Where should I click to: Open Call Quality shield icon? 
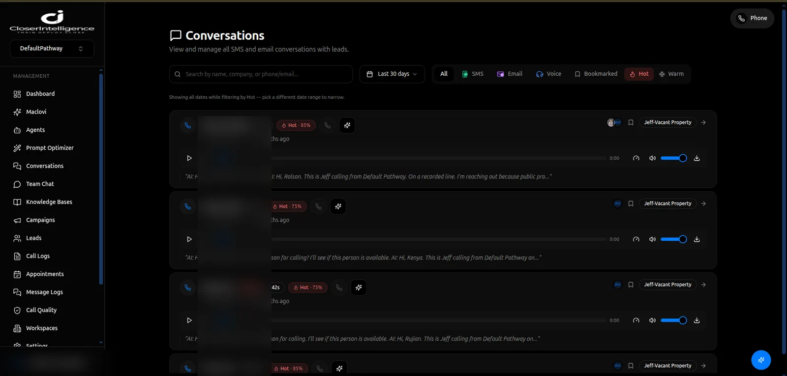[x=17, y=310]
